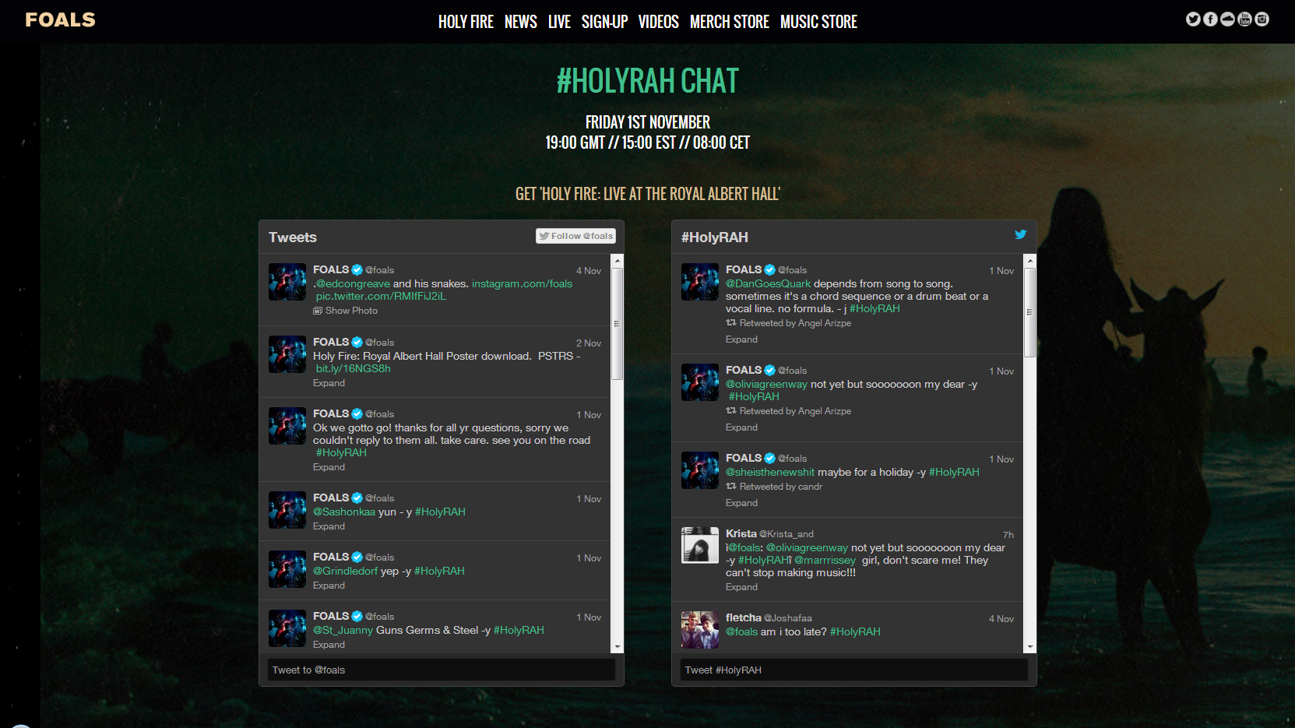The image size is (1295, 728).
Task: Click the 7h timestamp on Krista's tweet
Action: tap(1008, 535)
